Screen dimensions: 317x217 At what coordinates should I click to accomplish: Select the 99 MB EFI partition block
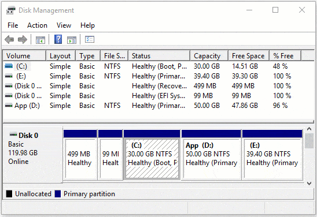[110, 155]
